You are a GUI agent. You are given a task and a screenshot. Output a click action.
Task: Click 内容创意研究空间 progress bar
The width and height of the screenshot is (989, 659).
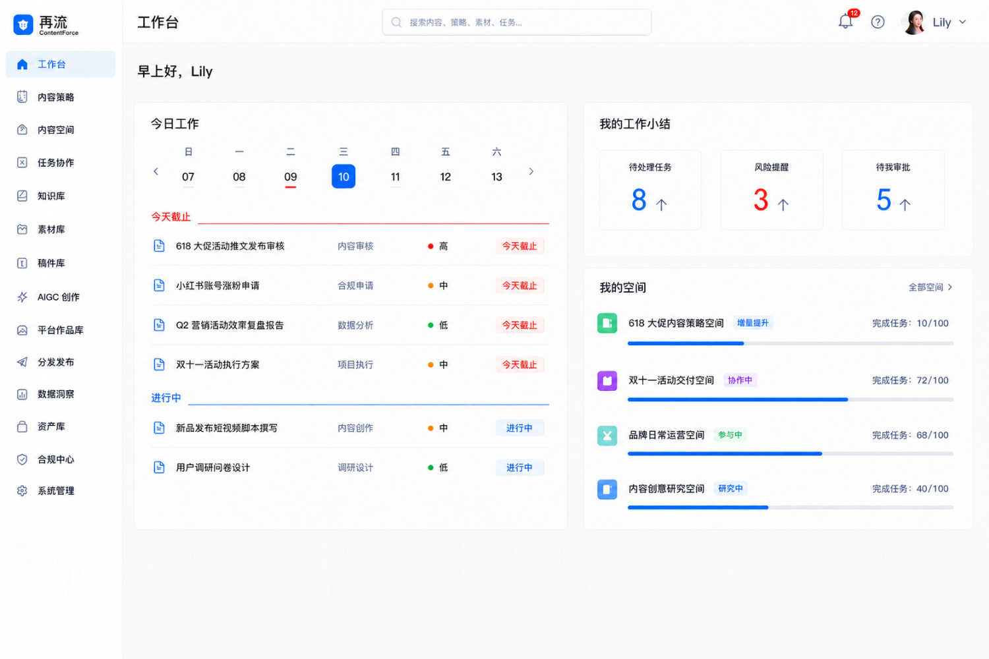(x=791, y=507)
